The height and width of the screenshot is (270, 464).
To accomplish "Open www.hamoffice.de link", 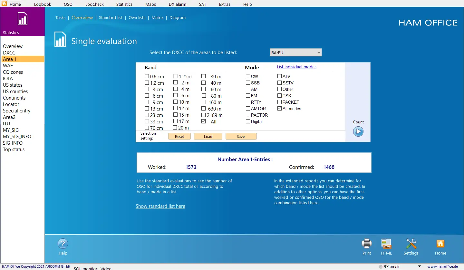I will [442, 266].
